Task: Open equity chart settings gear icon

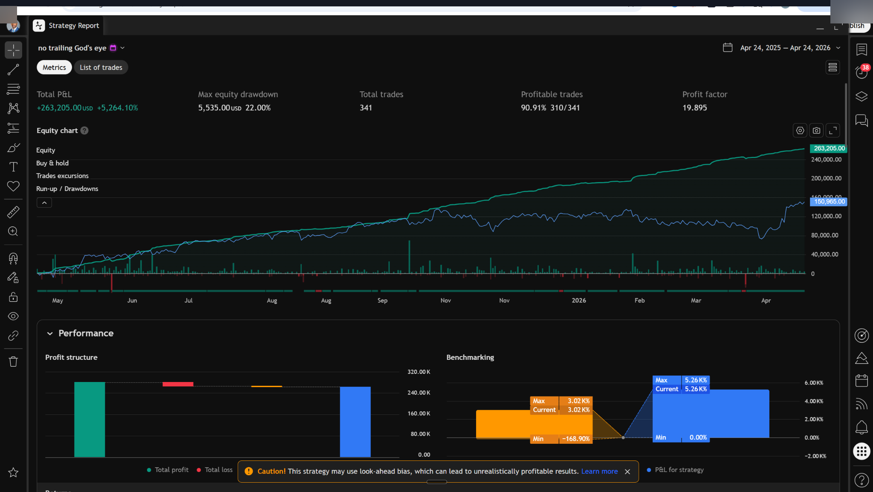Action: (x=800, y=130)
